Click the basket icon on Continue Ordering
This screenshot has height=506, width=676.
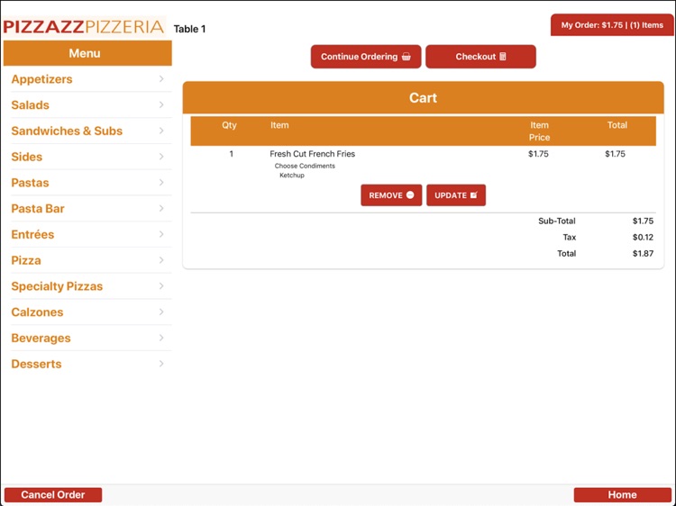point(407,57)
